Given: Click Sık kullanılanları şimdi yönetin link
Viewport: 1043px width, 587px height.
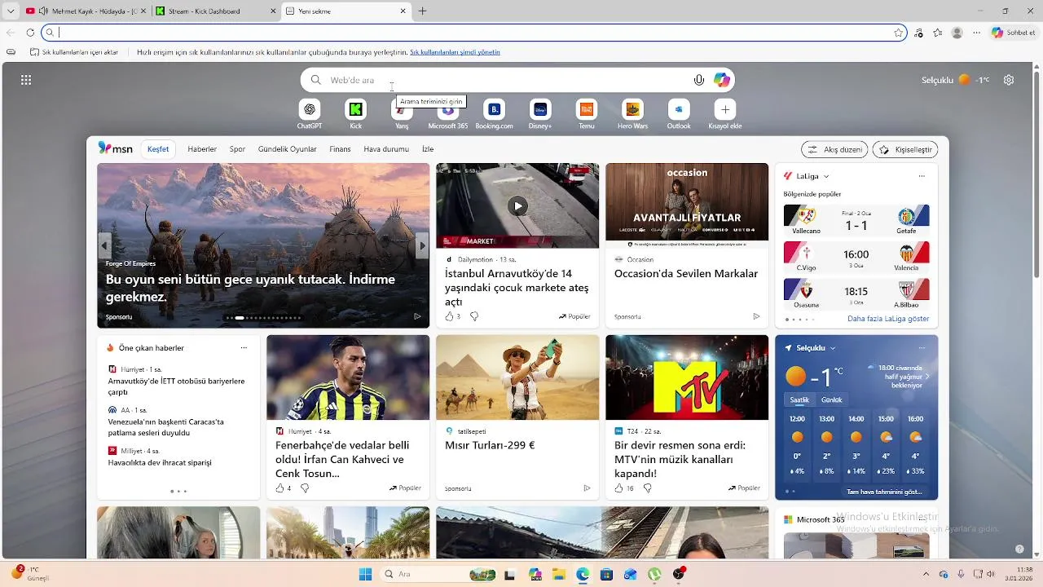Looking at the screenshot, I should point(455,52).
